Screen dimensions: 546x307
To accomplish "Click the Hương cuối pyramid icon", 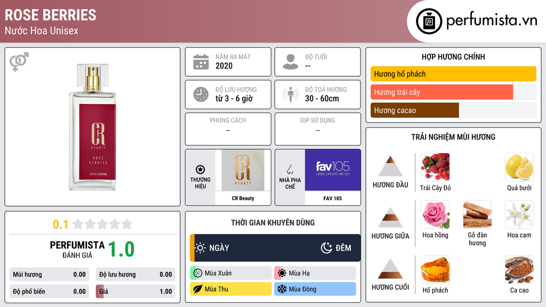I will click(x=390, y=269).
